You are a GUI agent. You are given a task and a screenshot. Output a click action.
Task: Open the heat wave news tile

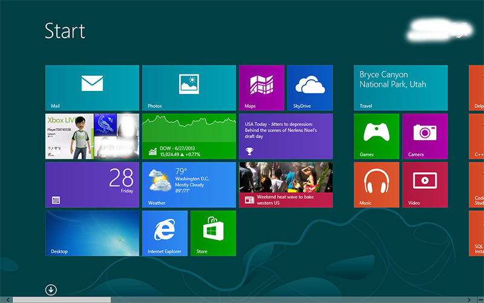[x=286, y=185]
